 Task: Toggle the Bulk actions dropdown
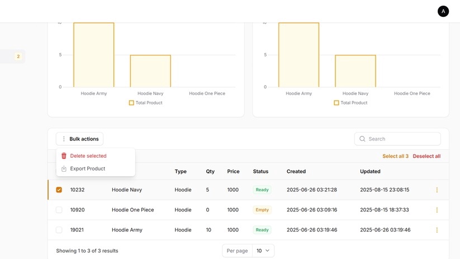tap(79, 139)
